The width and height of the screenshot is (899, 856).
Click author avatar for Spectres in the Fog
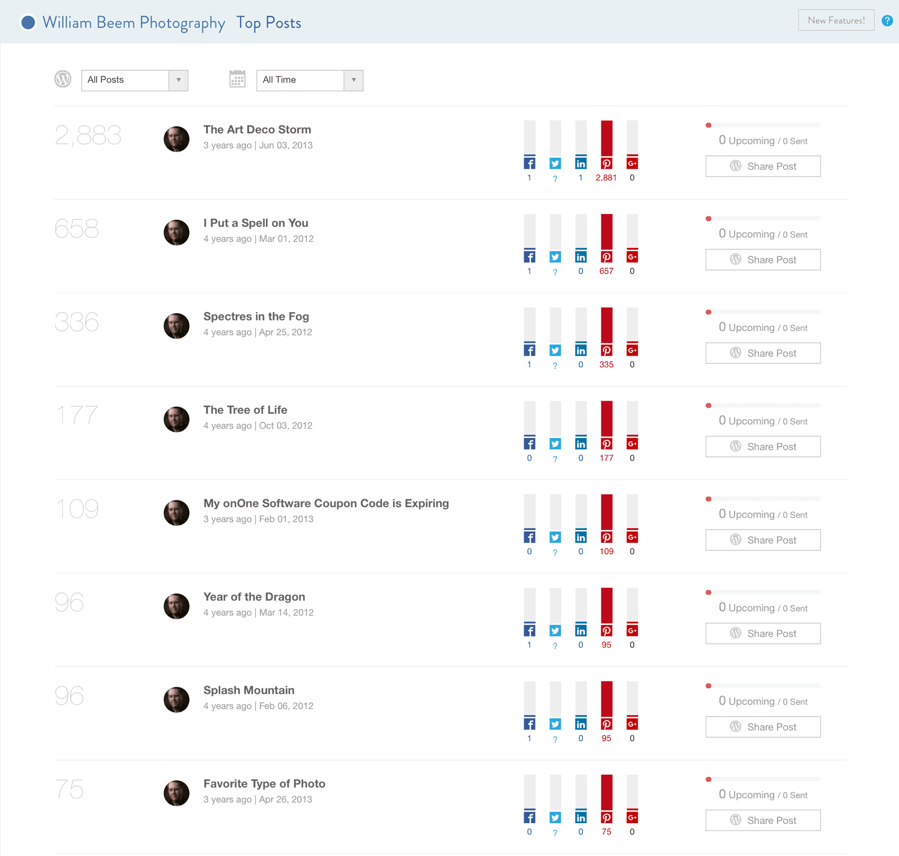point(177,326)
